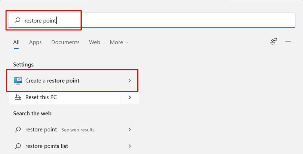The width and height of the screenshot is (303, 154).
Task: Click into the restore point search field
Action: (151, 20)
